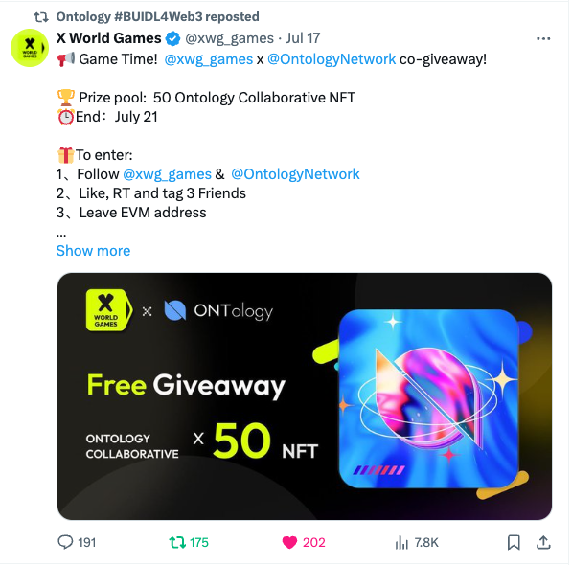Screen dimensions: 572x565
Task: Click @OntologyNetwork mention in co-giveaway line
Action: 332,59
